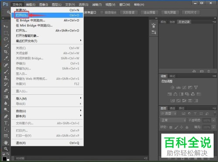218x162 pixels.
Task: Click the 实际像素 button
Action: click(129, 13)
